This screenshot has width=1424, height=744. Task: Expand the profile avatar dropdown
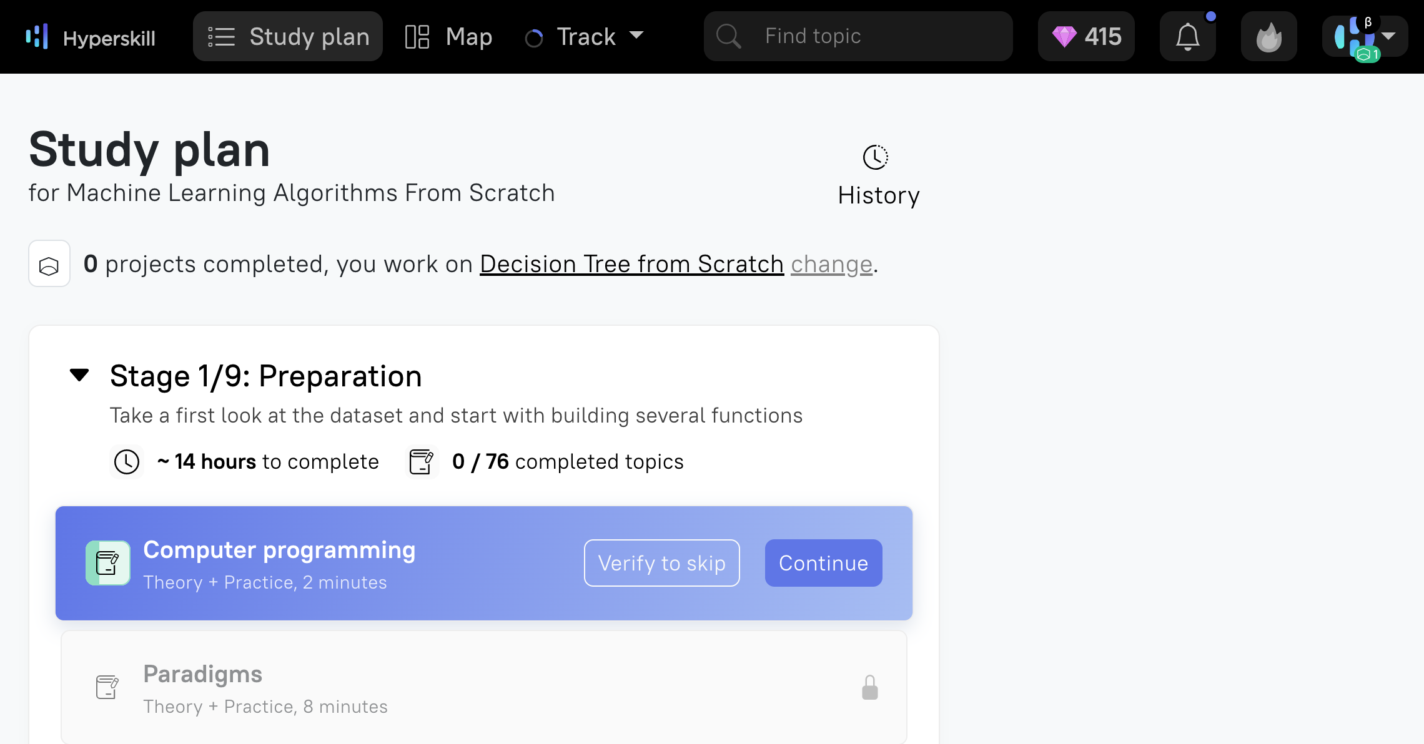pyautogui.click(x=1365, y=37)
